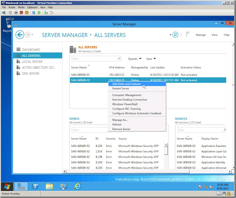Image resolution: width=236 pixels, height=198 pixels.
Task: Click the All Servers filter text box
Action: point(94,59)
